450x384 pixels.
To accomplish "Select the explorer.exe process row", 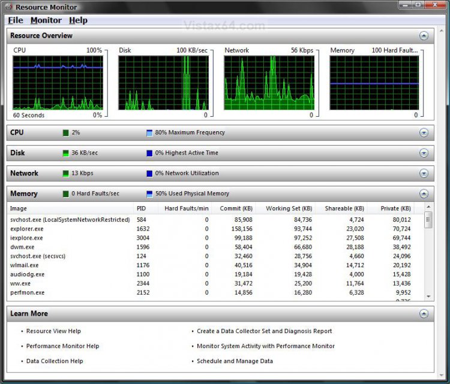I will coord(27,229).
